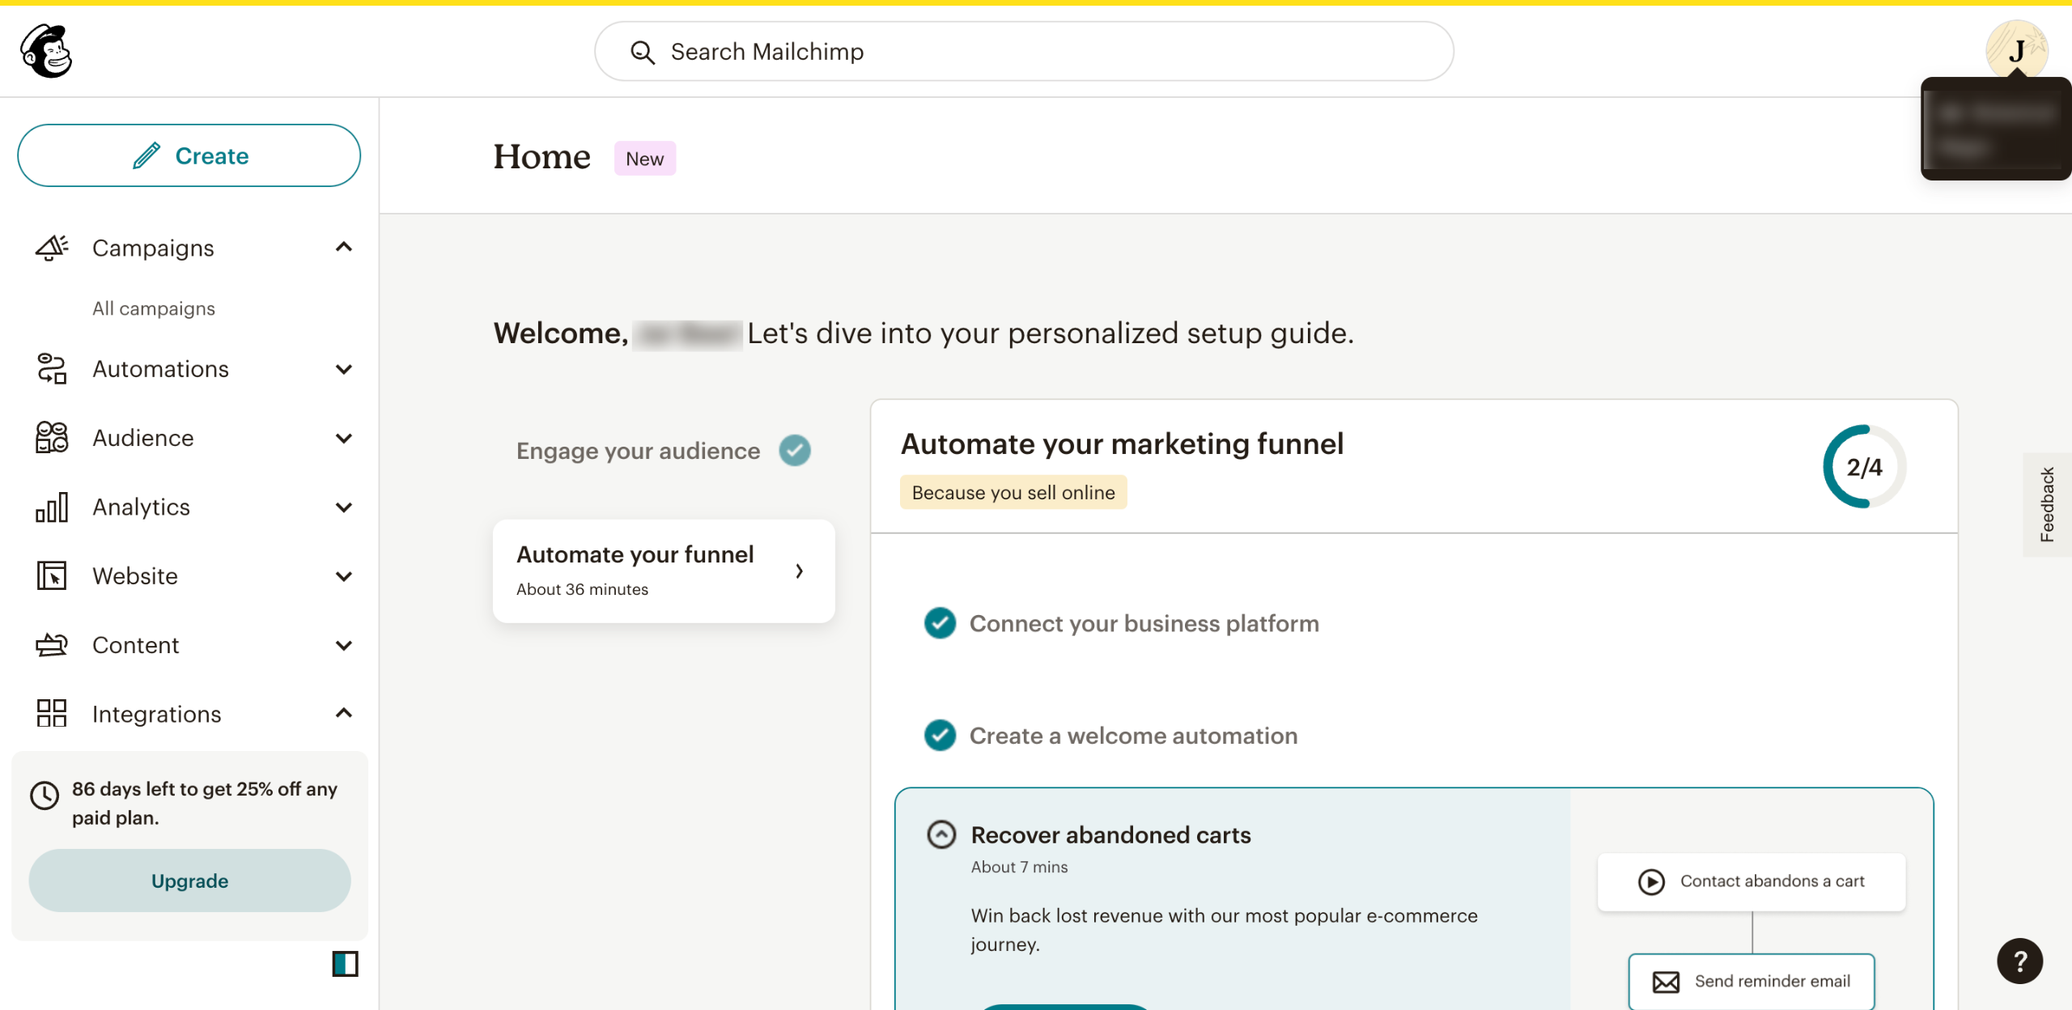The image size is (2072, 1010).
Task: Expand the Analytics section chevron
Action: coord(344,507)
